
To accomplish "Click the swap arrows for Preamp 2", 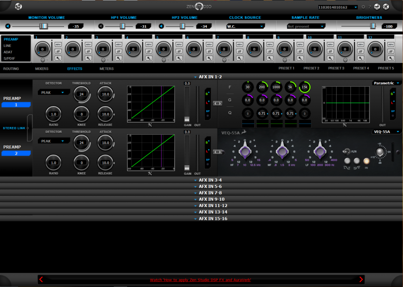I will [x=218, y=152].
